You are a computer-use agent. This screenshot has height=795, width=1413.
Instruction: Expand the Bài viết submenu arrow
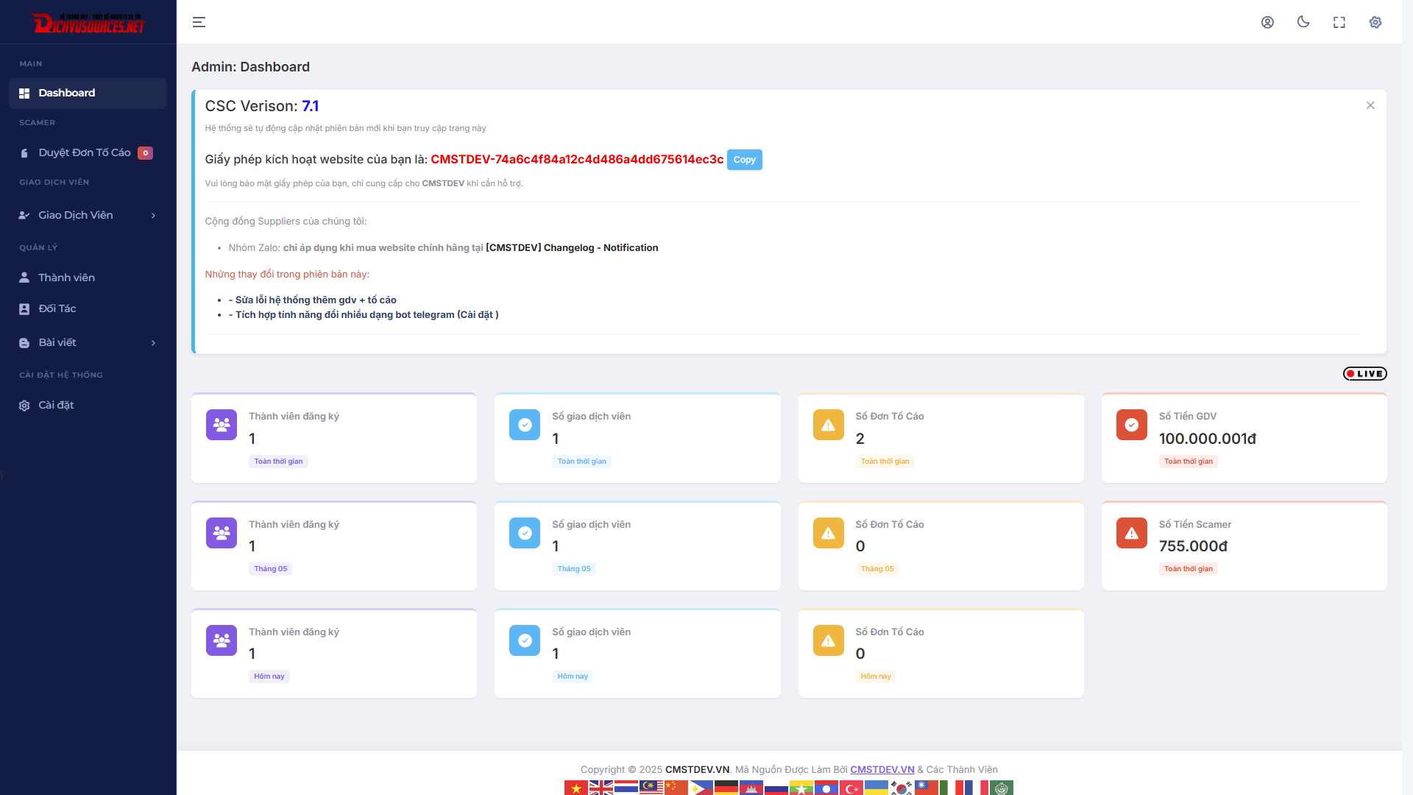153,343
